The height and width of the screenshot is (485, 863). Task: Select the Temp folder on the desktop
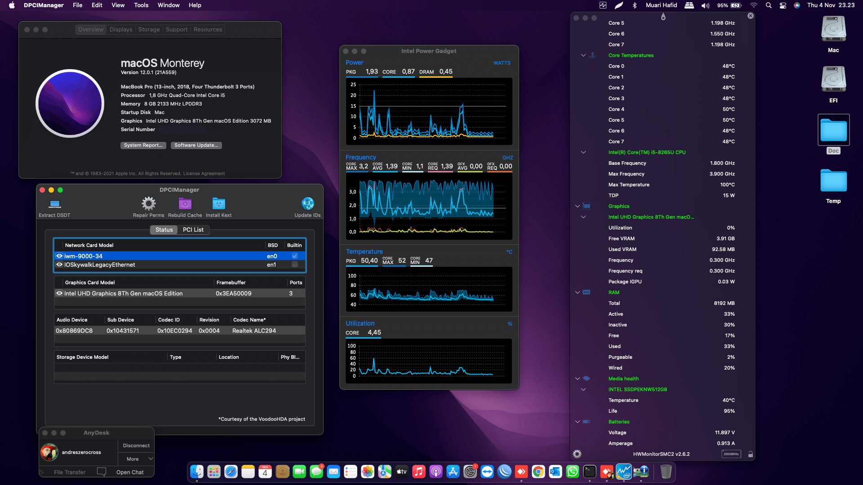(833, 185)
